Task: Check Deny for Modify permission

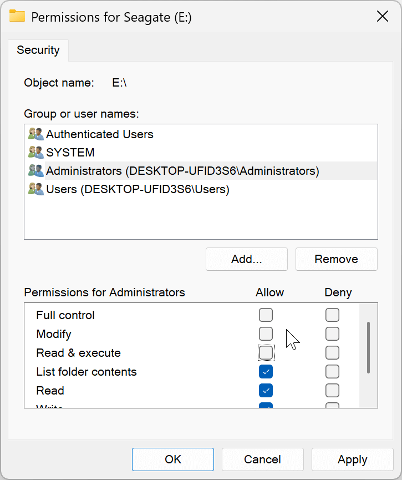Action: 332,334
